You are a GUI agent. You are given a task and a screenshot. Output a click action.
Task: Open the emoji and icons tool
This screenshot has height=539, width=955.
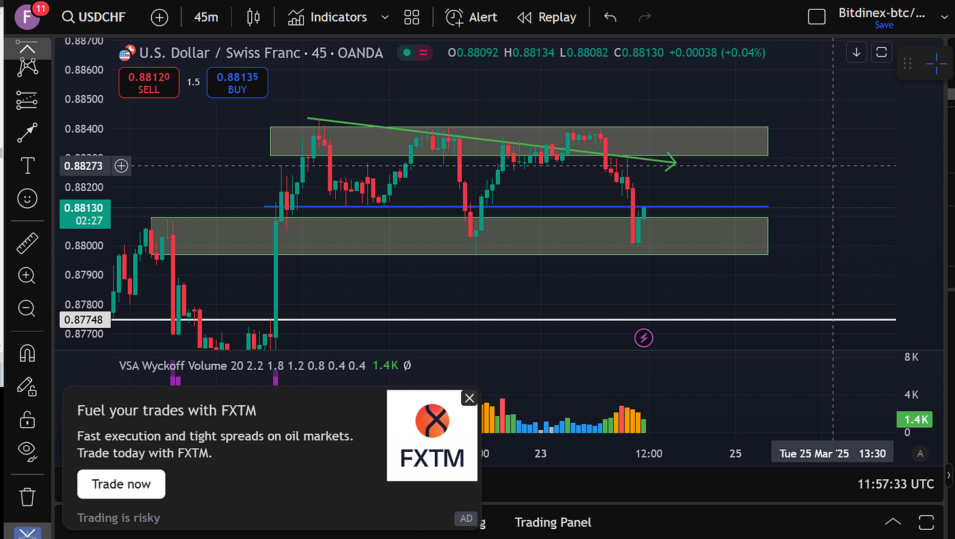point(28,199)
